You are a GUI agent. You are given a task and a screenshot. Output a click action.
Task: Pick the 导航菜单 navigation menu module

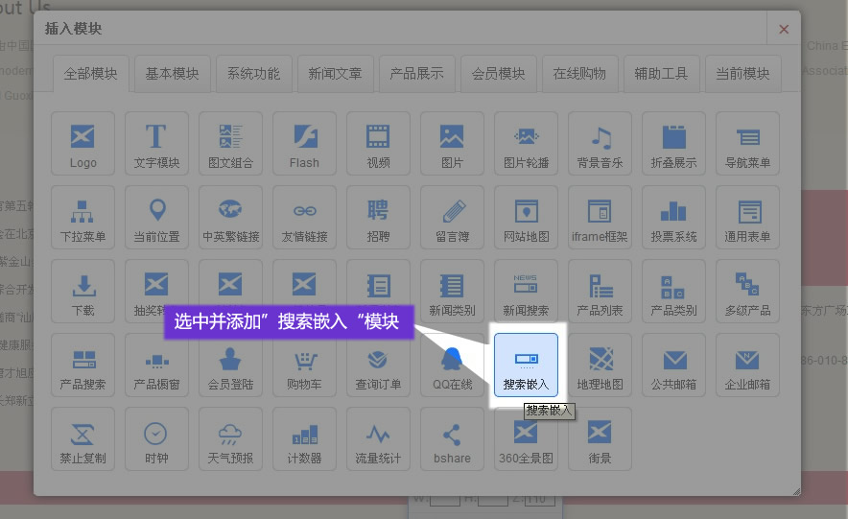coord(748,143)
